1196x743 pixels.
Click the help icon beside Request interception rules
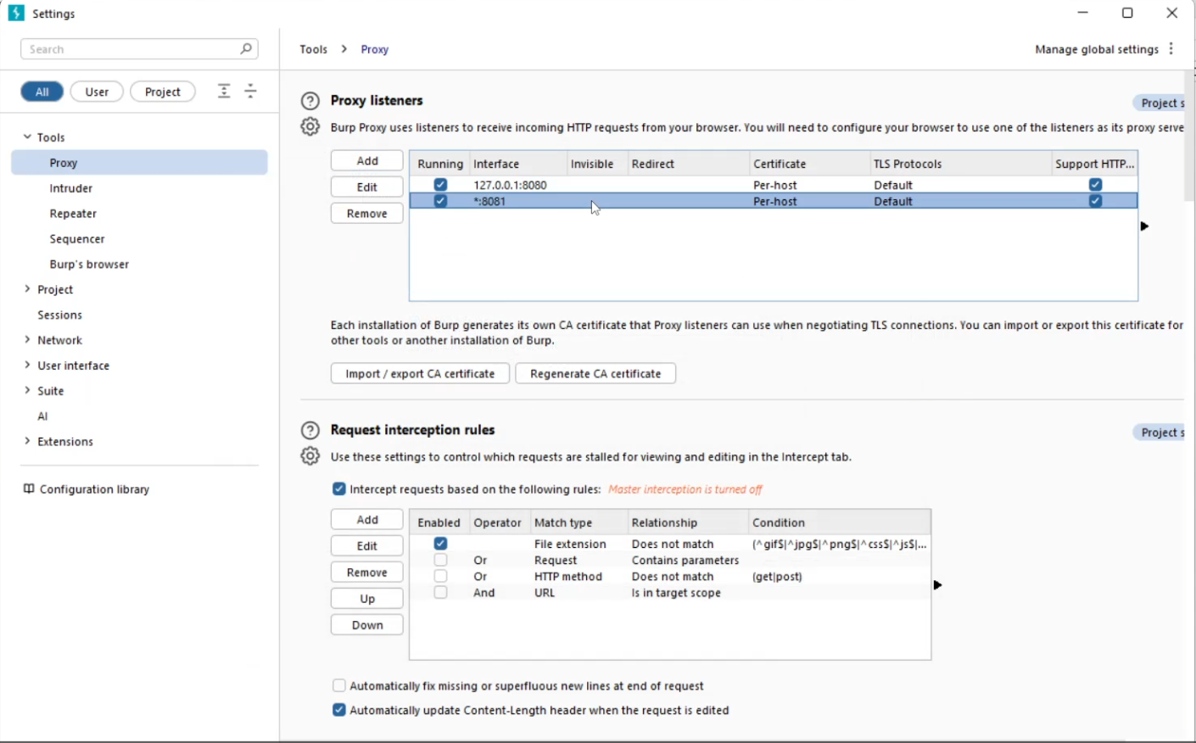310,431
